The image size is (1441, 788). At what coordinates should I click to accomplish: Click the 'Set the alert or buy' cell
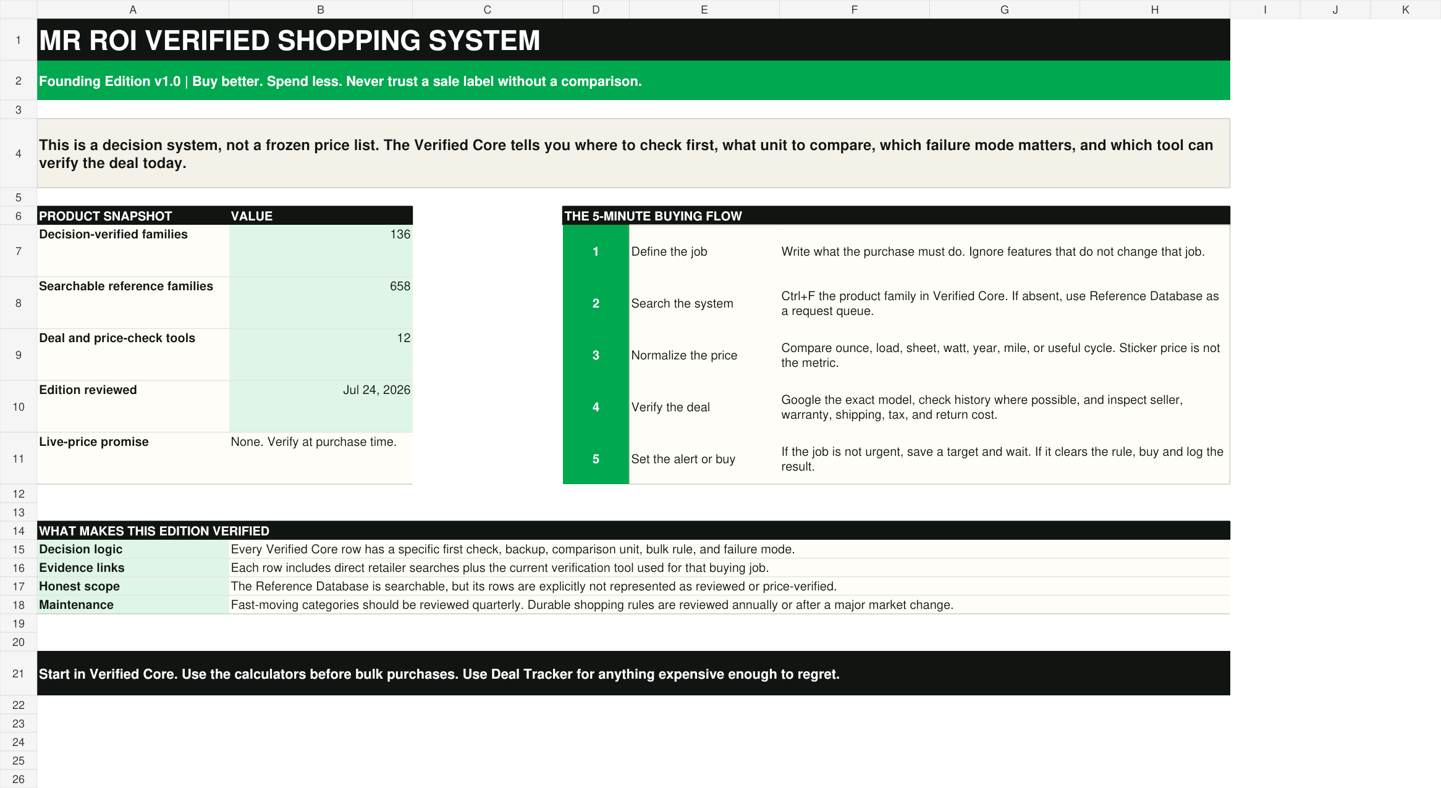coord(704,458)
